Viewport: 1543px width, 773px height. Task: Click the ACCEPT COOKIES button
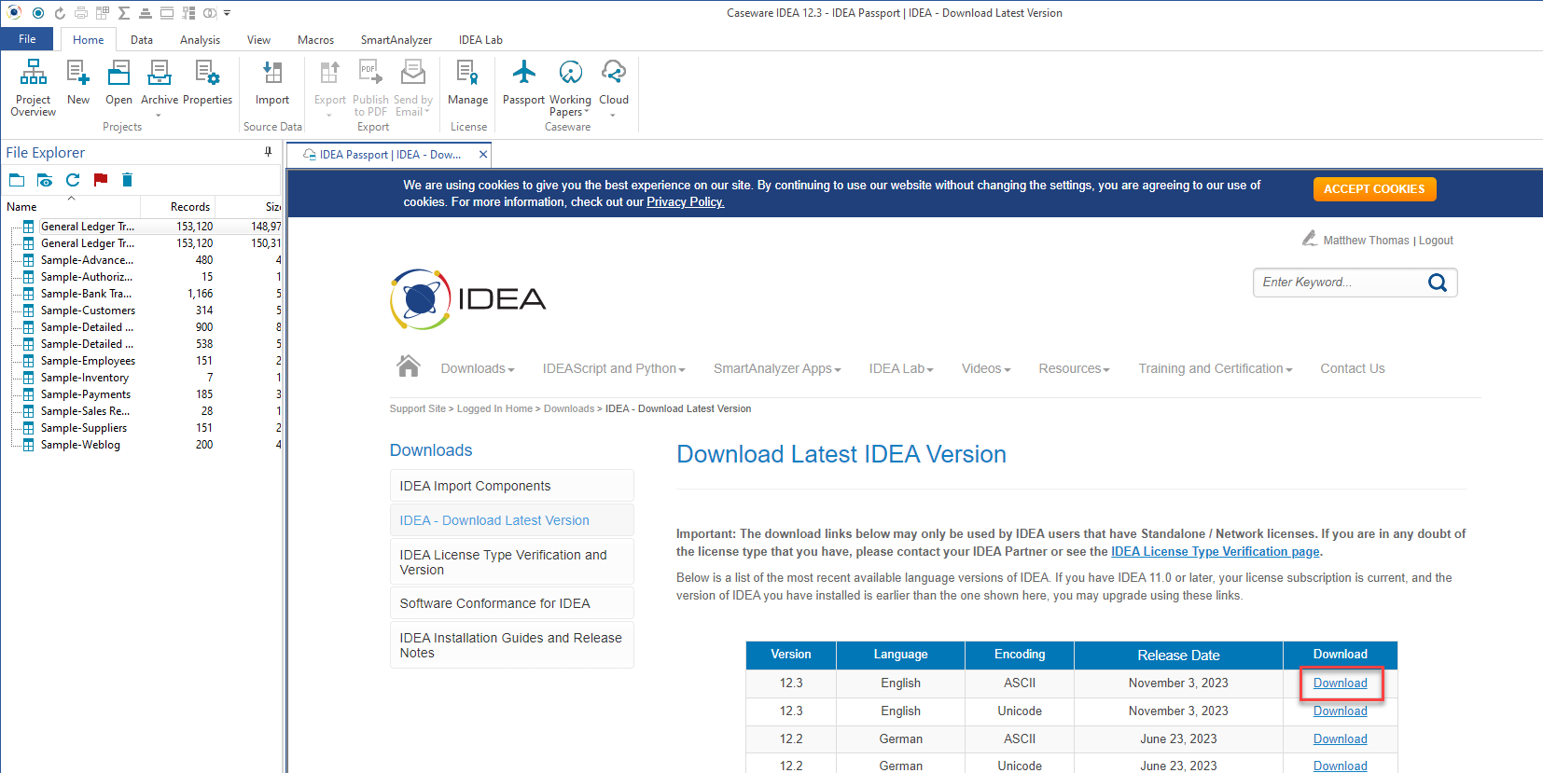pyautogui.click(x=1374, y=189)
